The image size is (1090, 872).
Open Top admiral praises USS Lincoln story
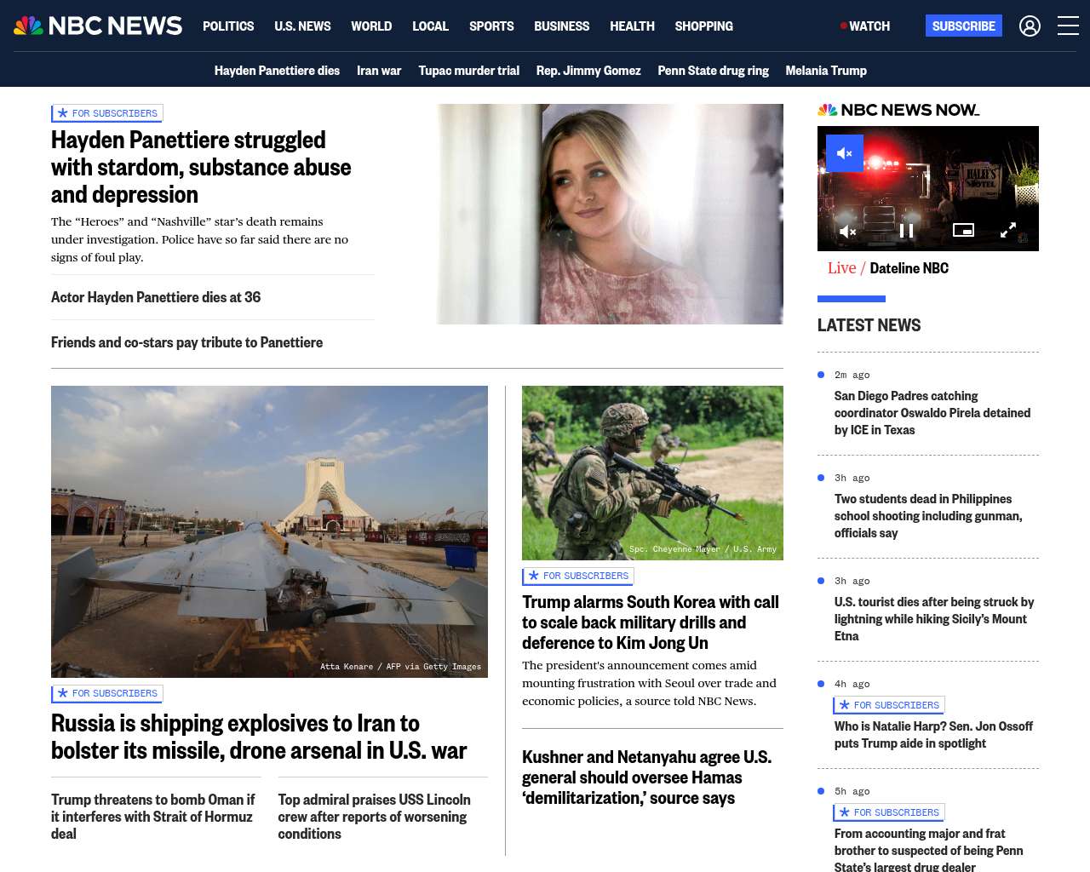[x=374, y=817]
